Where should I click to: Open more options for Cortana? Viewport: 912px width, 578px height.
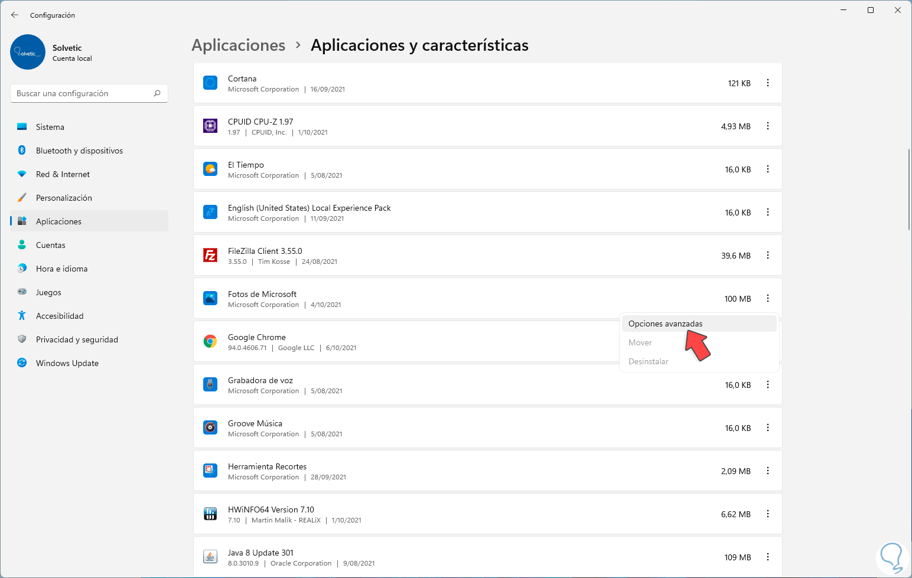click(768, 83)
